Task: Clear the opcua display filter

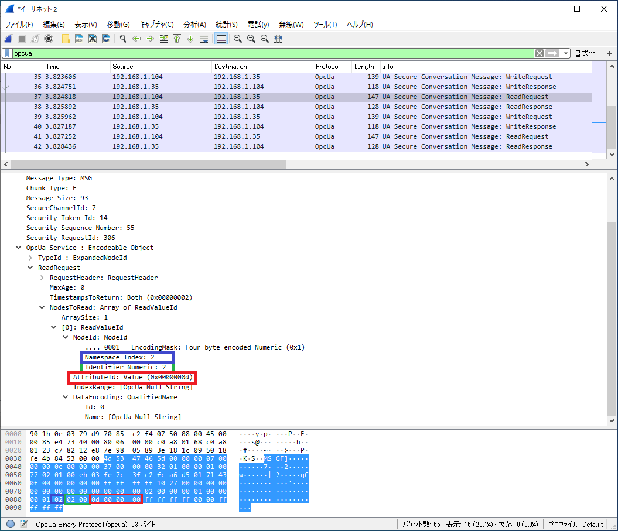Action: (539, 53)
